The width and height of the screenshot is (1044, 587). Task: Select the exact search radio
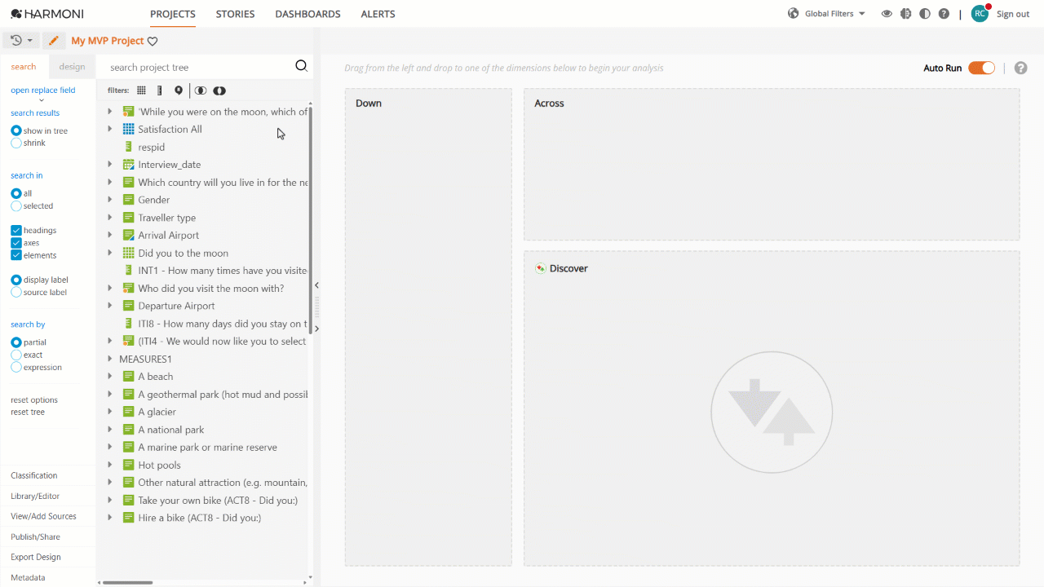pyautogui.click(x=16, y=355)
